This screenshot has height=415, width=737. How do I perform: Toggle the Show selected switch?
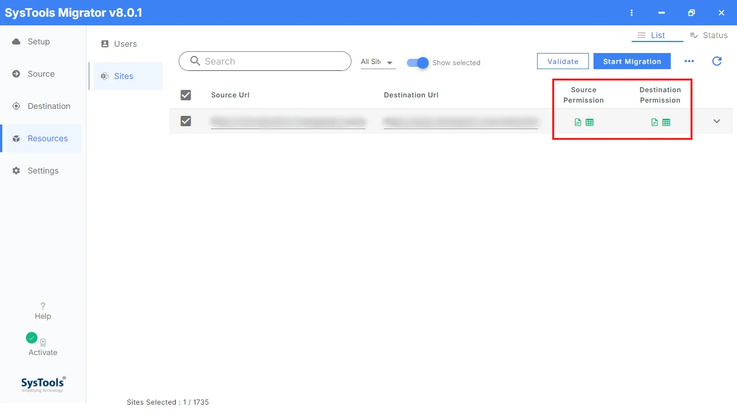418,63
